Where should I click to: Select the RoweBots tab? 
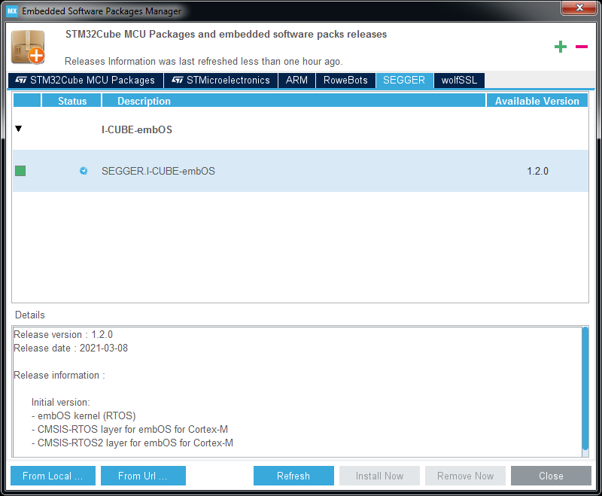pyautogui.click(x=345, y=80)
